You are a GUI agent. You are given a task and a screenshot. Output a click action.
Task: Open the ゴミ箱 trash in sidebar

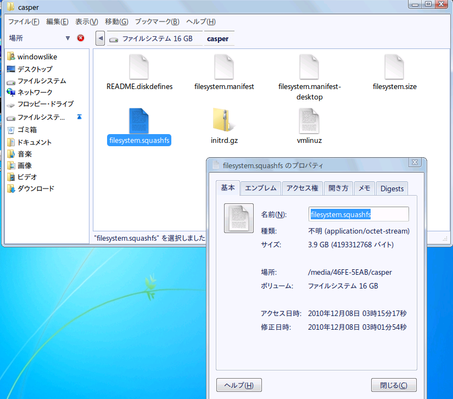[22, 130]
